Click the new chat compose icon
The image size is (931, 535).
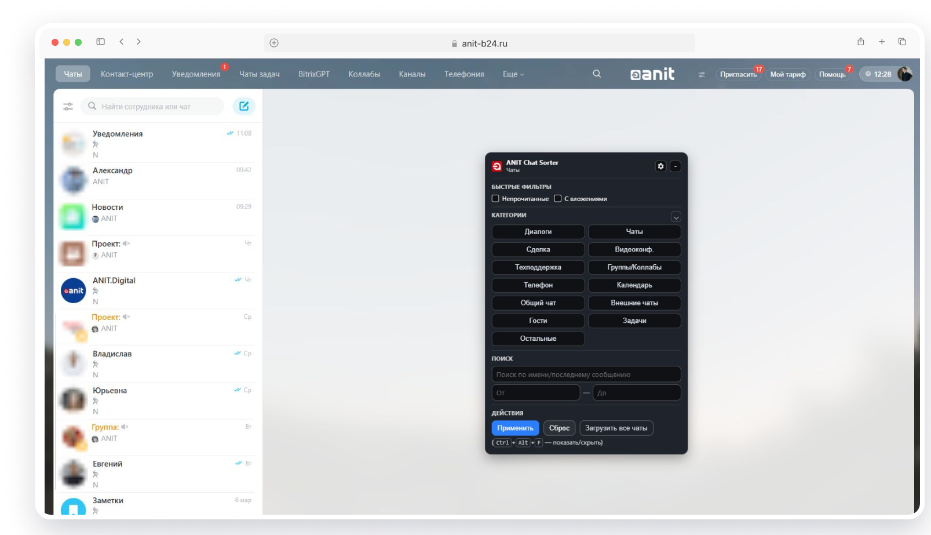244,106
